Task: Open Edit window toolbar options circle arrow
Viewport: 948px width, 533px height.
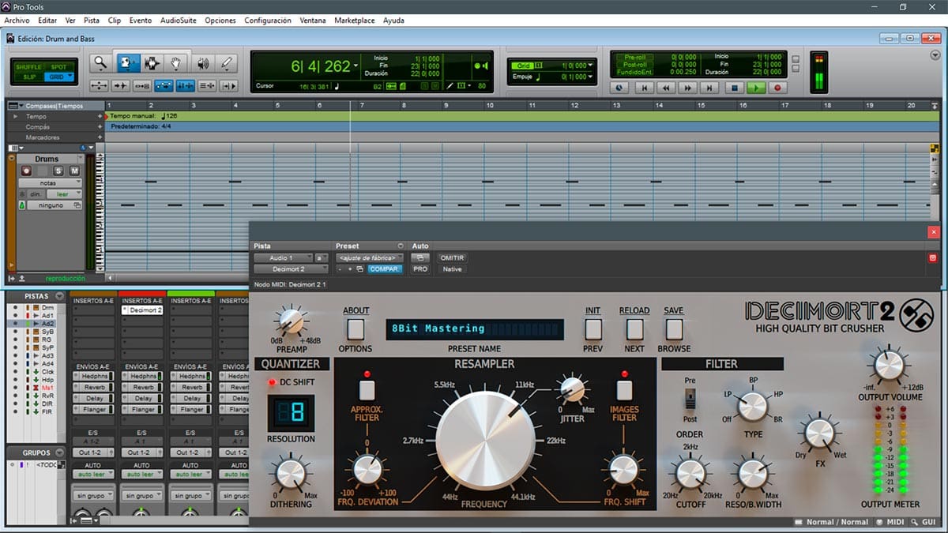Action: coord(935,55)
